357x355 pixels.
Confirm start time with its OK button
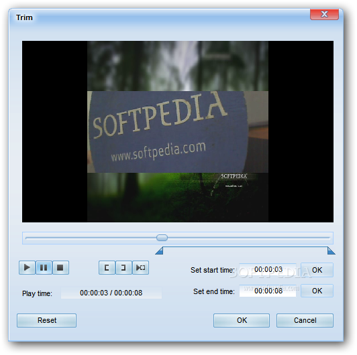317,270
